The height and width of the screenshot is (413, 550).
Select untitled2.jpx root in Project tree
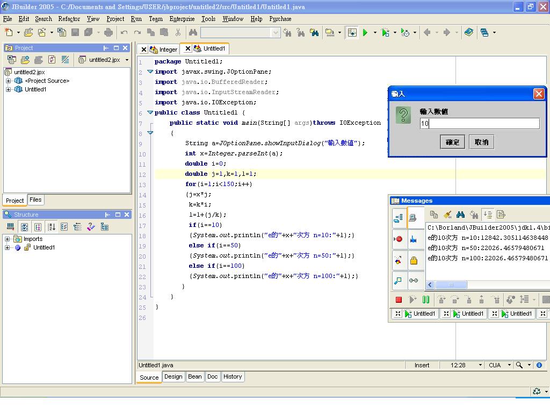30,72
